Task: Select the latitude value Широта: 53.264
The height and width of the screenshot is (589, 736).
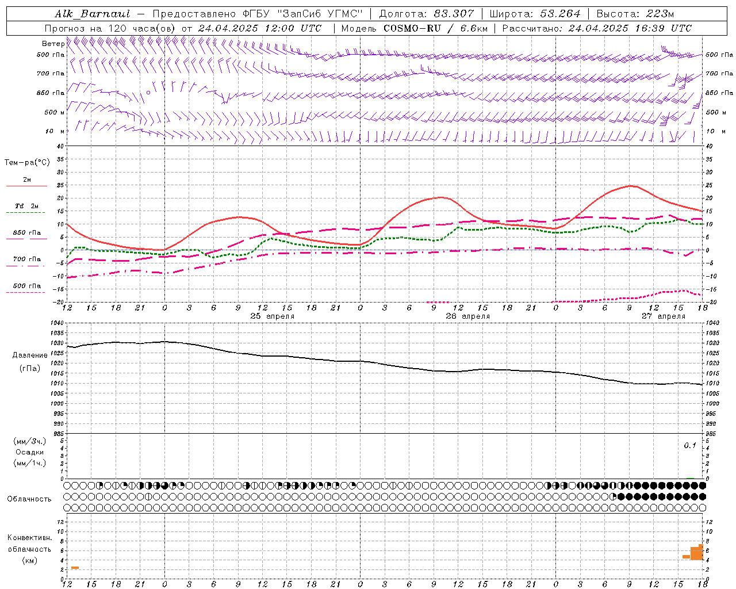Action: 535,14
